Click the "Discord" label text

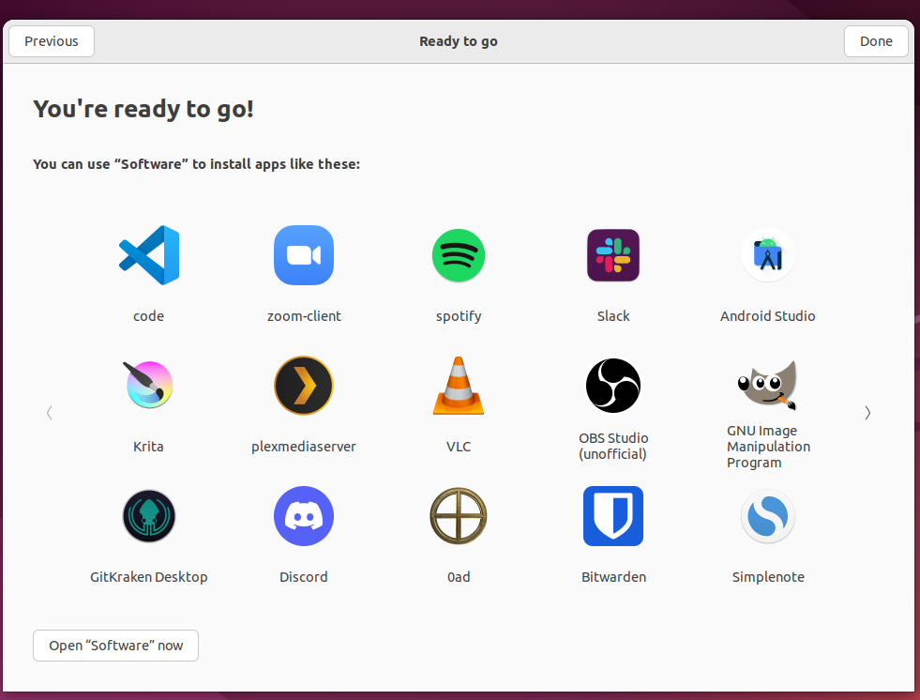point(304,577)
